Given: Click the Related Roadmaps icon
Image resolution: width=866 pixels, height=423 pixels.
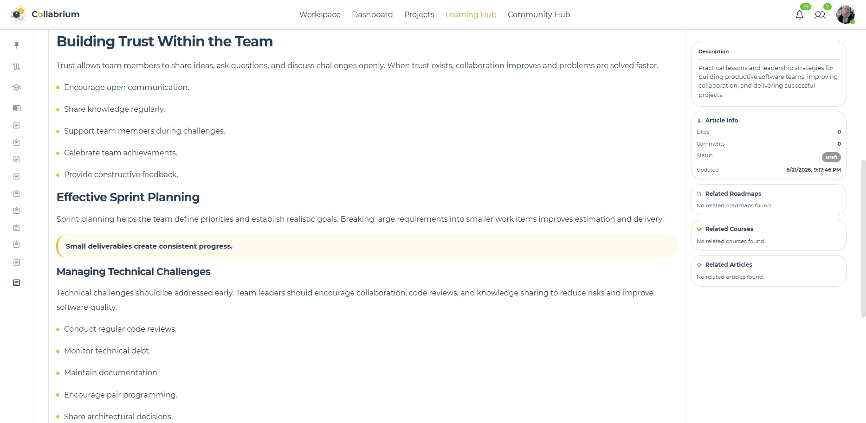Looking at the screenshot, I should click(x=699, y=194).
